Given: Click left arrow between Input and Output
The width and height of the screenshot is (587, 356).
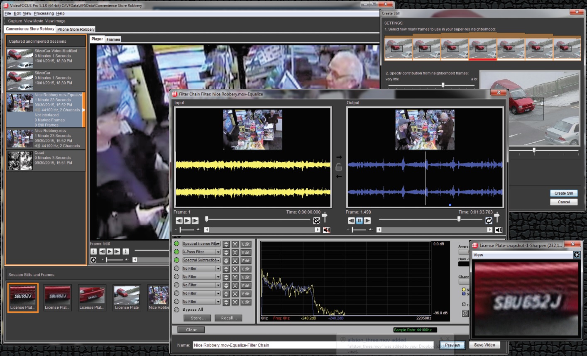Looking at the screenshot, I should point(339,177).
